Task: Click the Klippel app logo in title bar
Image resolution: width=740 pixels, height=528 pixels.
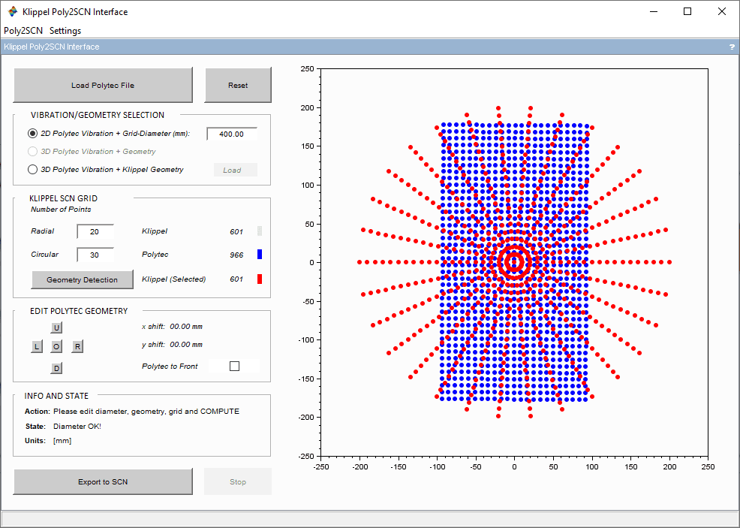Action: pos(13,12)
